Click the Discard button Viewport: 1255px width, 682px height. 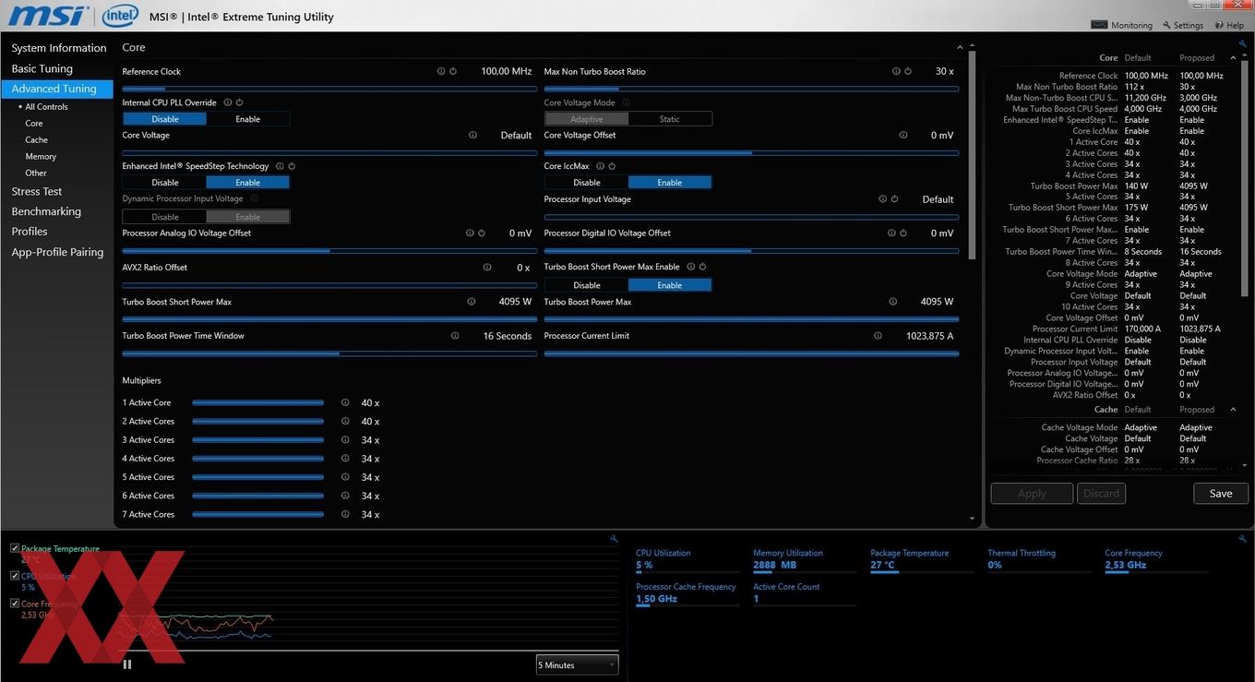[1101, 494]
